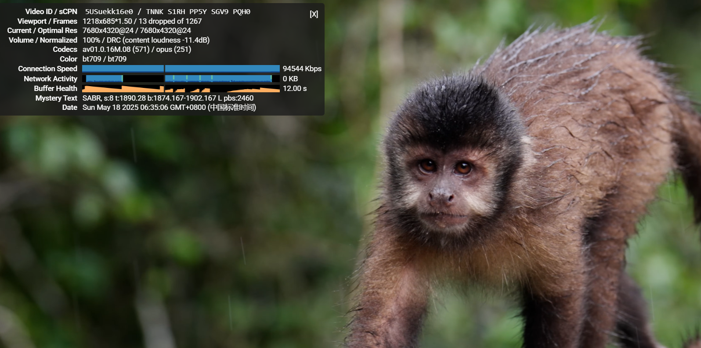Select the video ID 5USuekk16e0 text
This screenshot has width=701, height=348.
point(109,12)
